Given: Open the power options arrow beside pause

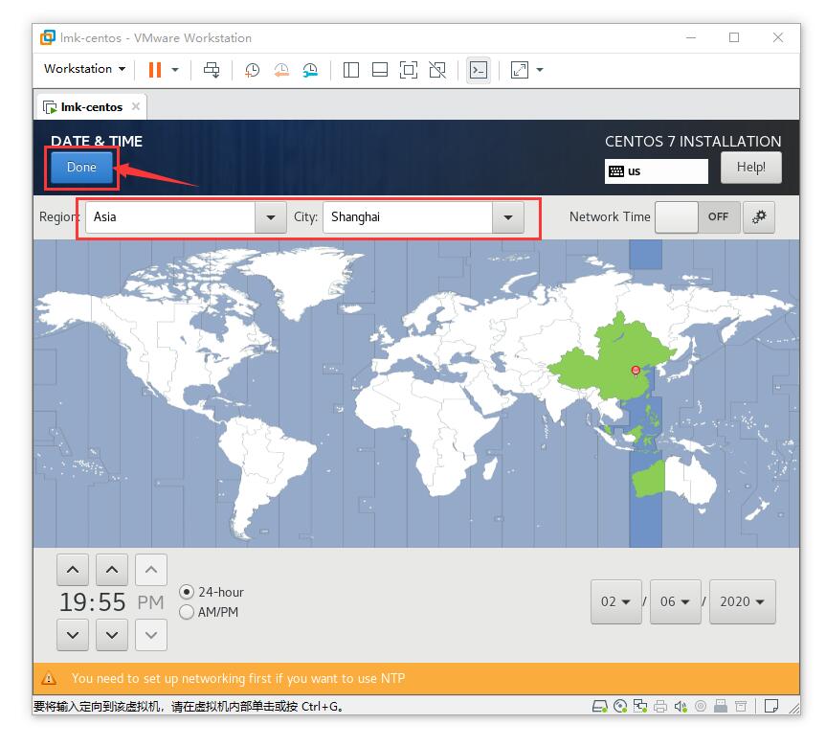Looking at the screenshot, I should 175,70.
